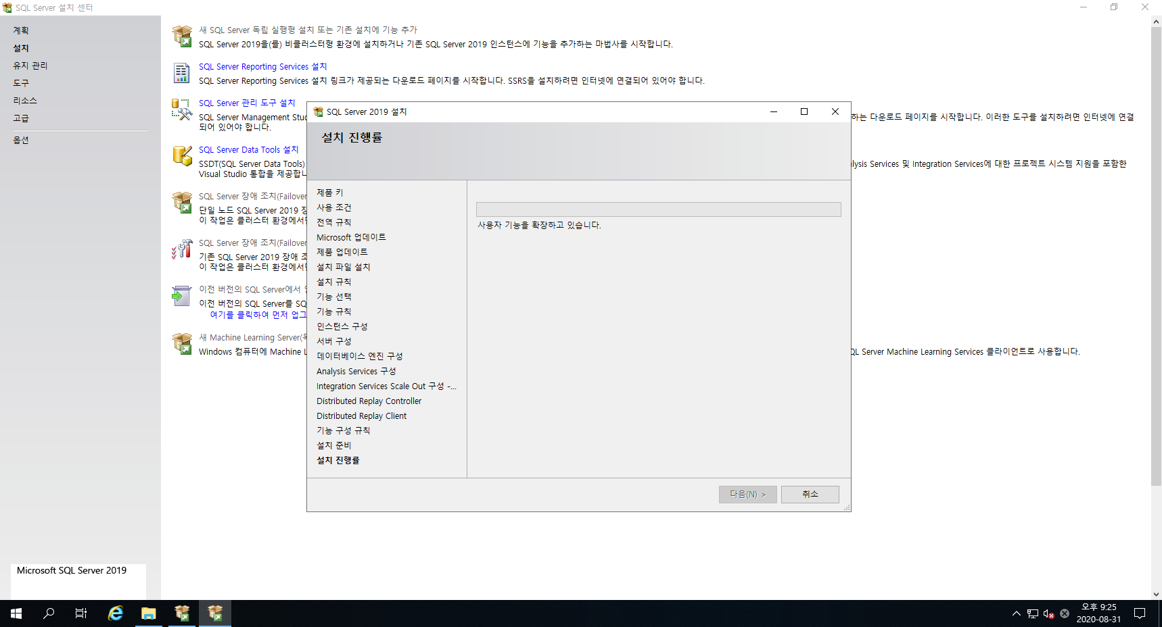
Task: Maximize the SQL Server 2019 설치 dialog
Action: [804, 111]
